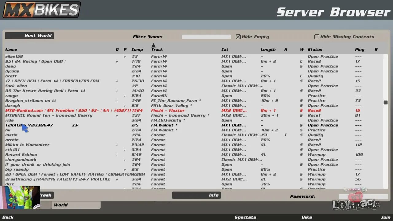Select the lostin server

(x=194, y=135)
